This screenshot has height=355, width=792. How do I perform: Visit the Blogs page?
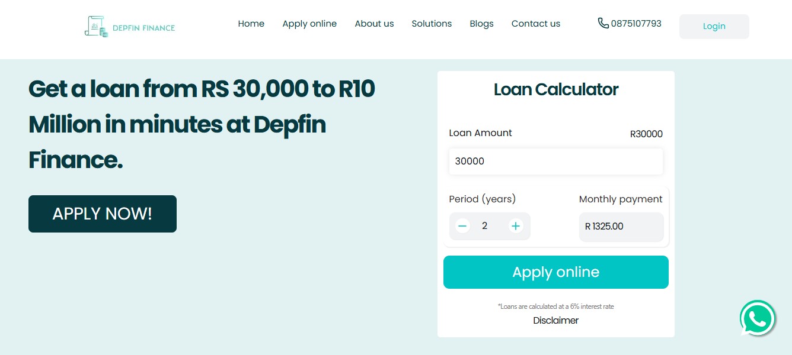point(481,24)
